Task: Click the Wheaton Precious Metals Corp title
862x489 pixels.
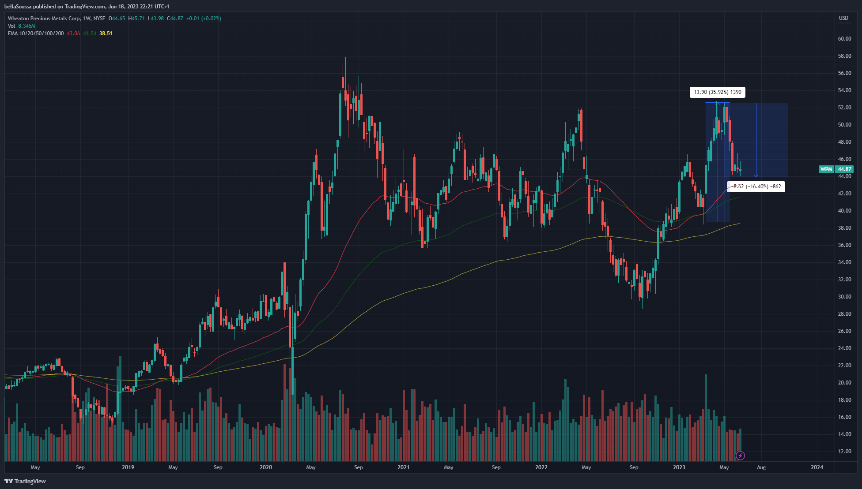Action: point(44,19)
